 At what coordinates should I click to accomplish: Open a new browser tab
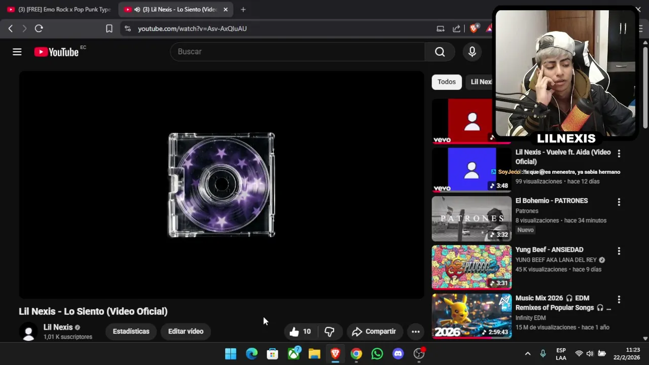243,10
